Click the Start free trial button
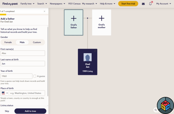Image resolution: width=174 pixels, height=114 pixels. (x=128, y=4)
